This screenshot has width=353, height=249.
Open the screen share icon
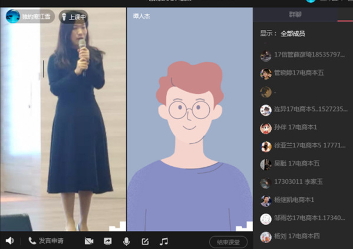pyautogui.click(x=108, y=241)
